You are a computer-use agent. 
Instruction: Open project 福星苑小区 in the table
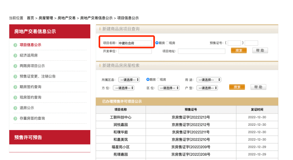[120, 147]
